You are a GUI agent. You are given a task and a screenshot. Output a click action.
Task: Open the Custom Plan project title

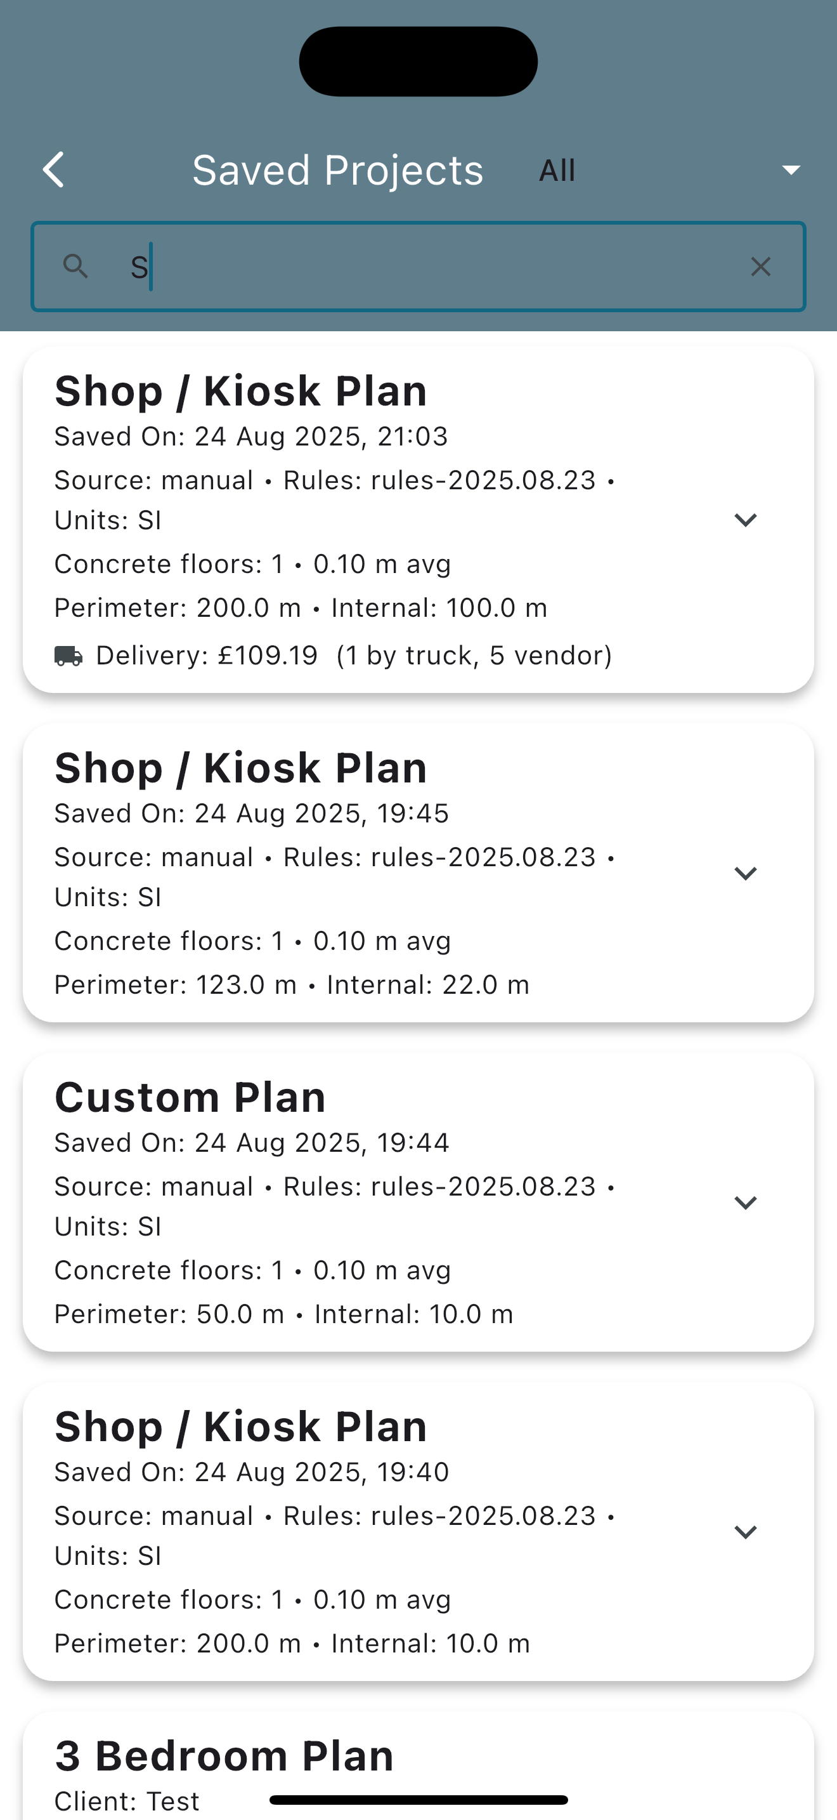point(190,1097)
